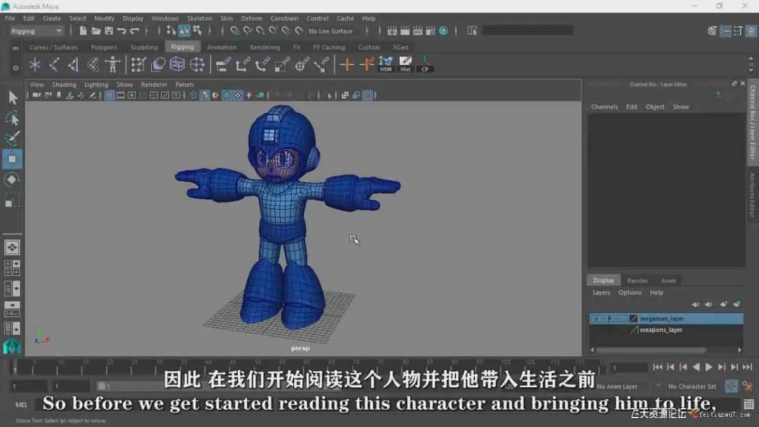Open the No Live Surface field
759x427 pixels.
click(330, 31)
